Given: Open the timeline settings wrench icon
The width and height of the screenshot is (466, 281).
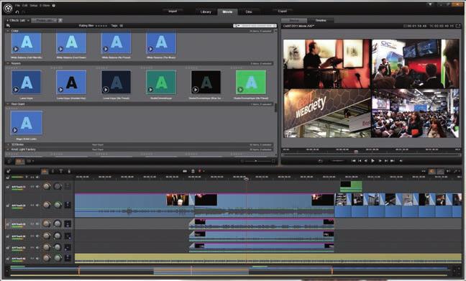Looking at the screenshot, I should pyautogui.click(x=9, y=171).
